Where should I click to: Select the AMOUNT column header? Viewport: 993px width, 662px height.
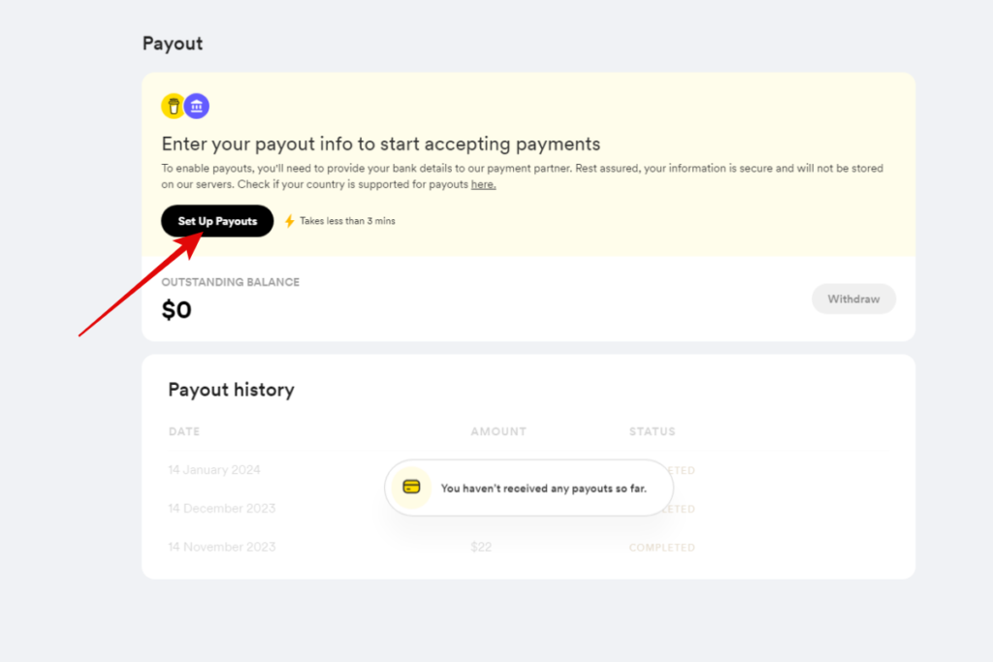[x=498, y=431]
